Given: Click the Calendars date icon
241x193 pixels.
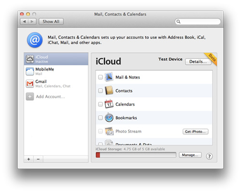Looking at the screenshot, I should (109, 104).
